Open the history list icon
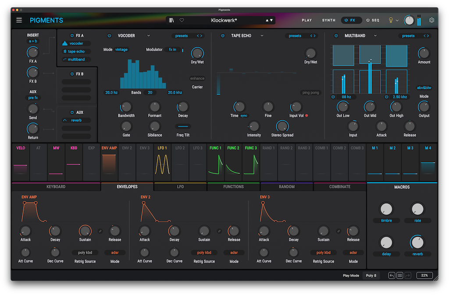 tap(400, 276)
